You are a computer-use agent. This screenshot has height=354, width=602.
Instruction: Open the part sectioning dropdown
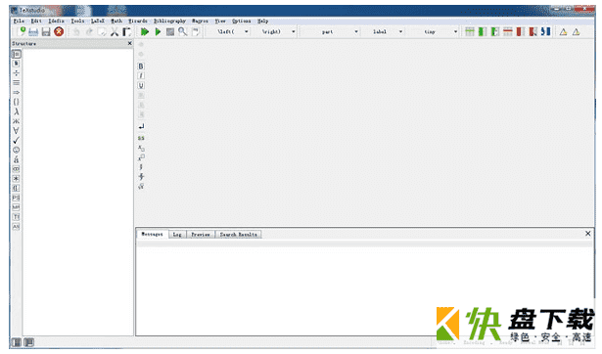(356, 32)
